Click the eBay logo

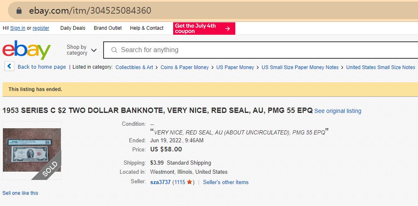(x=27, y=50)
